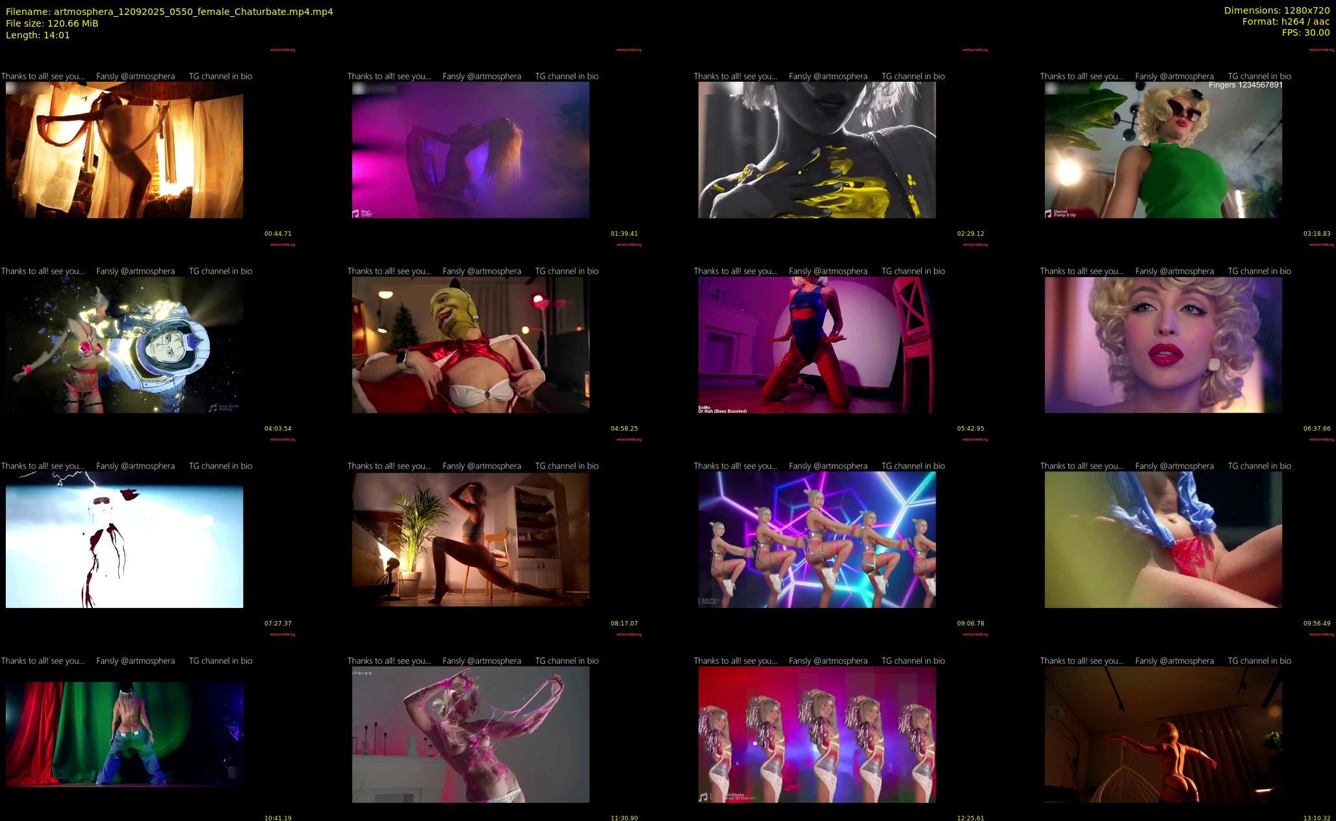Click the 02:29.12 timestamp label
This screenshot has width=1336, height=821.
coord(971,234)
